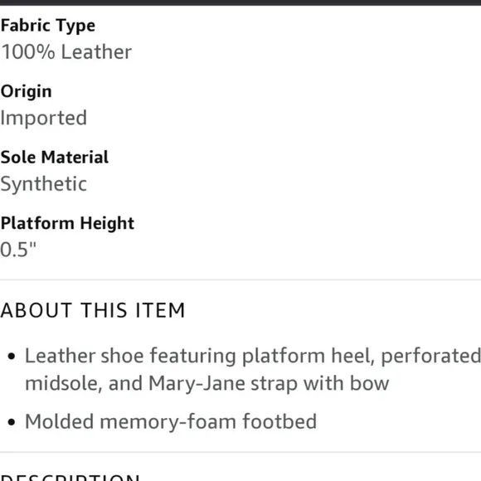This screenshot has height=481, width=481.
Task: Click the first bullet point marker
Action: pyautogui.click(x=12, y=356)
